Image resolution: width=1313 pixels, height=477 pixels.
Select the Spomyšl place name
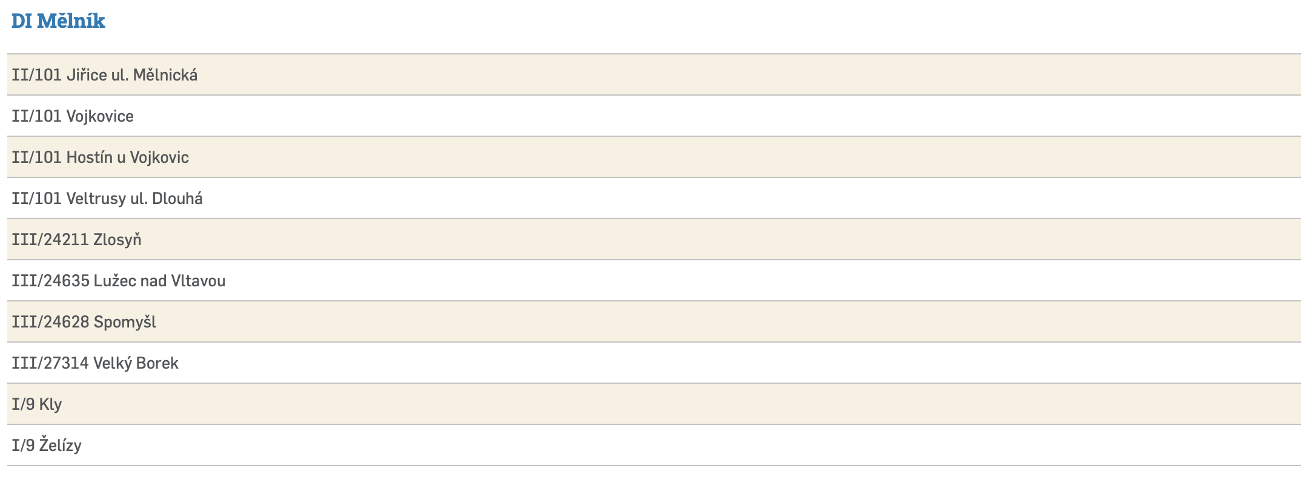click(125, 322)
